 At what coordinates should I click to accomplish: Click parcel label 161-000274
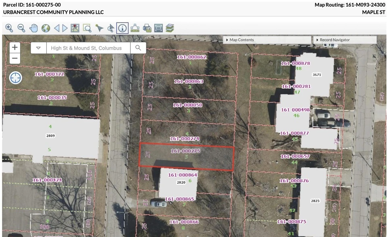click(185, 139)
